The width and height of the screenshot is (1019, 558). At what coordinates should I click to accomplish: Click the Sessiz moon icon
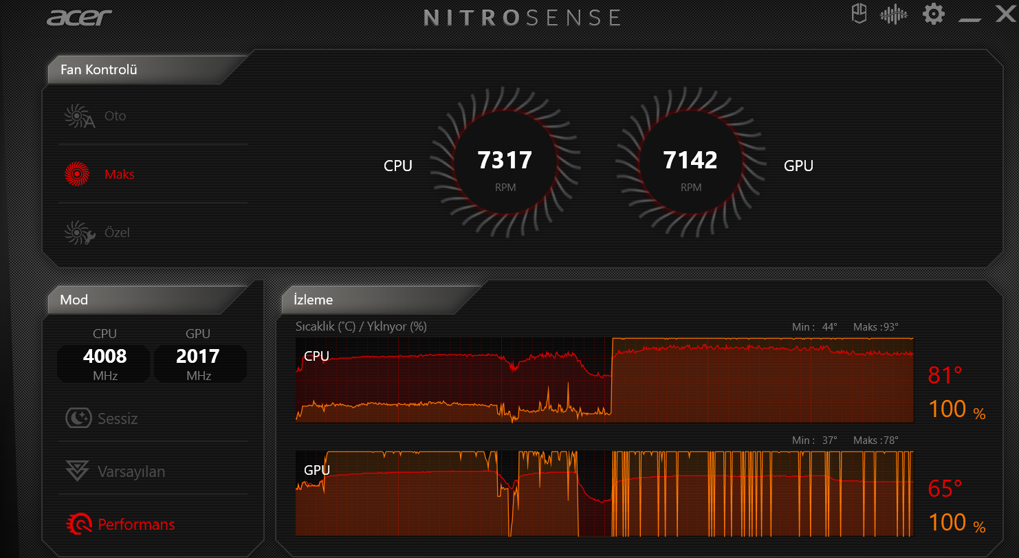(x=78, y=418)
